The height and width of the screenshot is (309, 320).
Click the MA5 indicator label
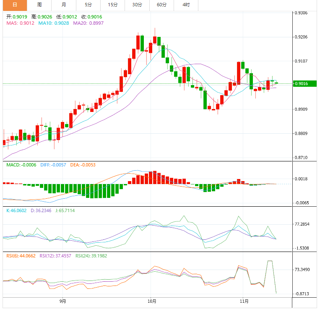click(20, 23)
